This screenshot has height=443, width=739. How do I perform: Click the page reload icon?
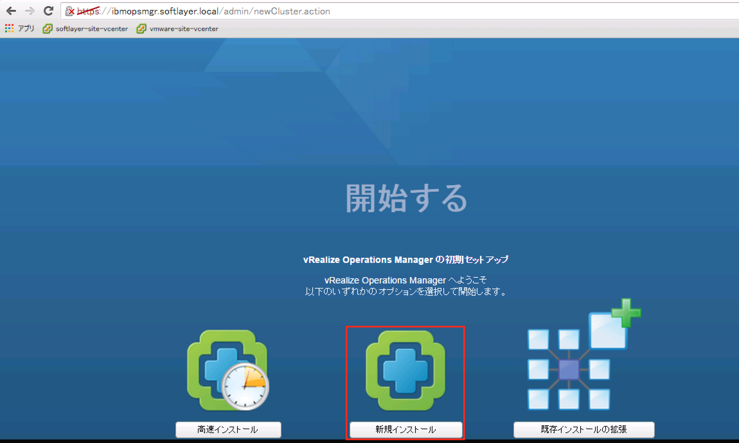pos(49,11)
